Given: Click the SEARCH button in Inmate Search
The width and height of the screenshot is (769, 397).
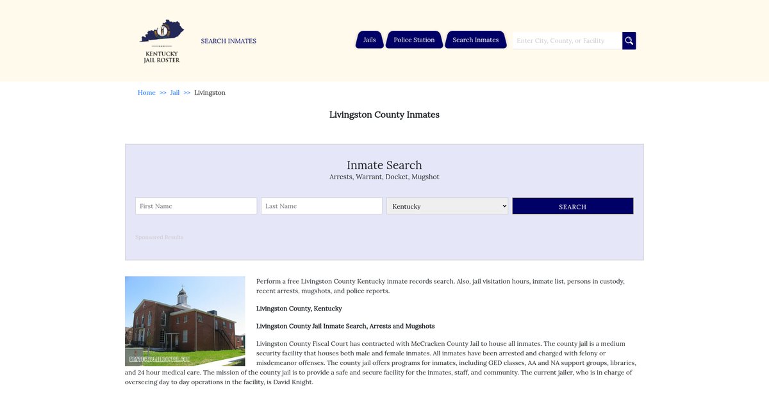Looking at the screenshot, I should [573, 206].
